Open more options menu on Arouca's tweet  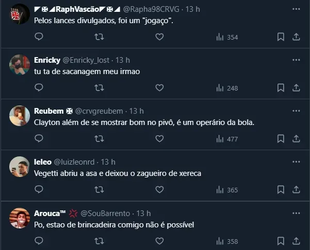296,213
